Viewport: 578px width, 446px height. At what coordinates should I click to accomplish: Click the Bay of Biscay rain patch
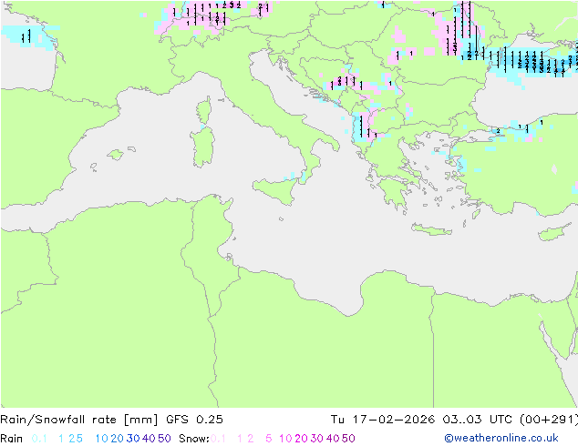click(x=30, y=36)
